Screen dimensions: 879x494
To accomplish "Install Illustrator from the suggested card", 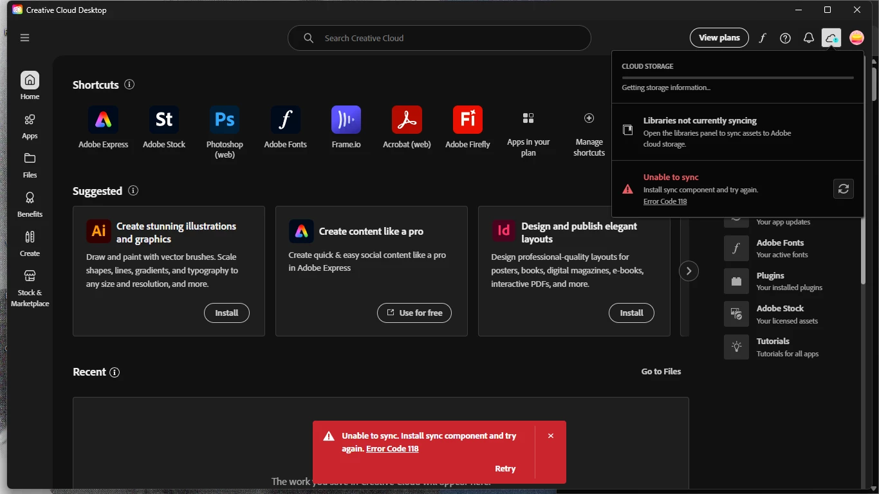I will (x=227, y=313).
